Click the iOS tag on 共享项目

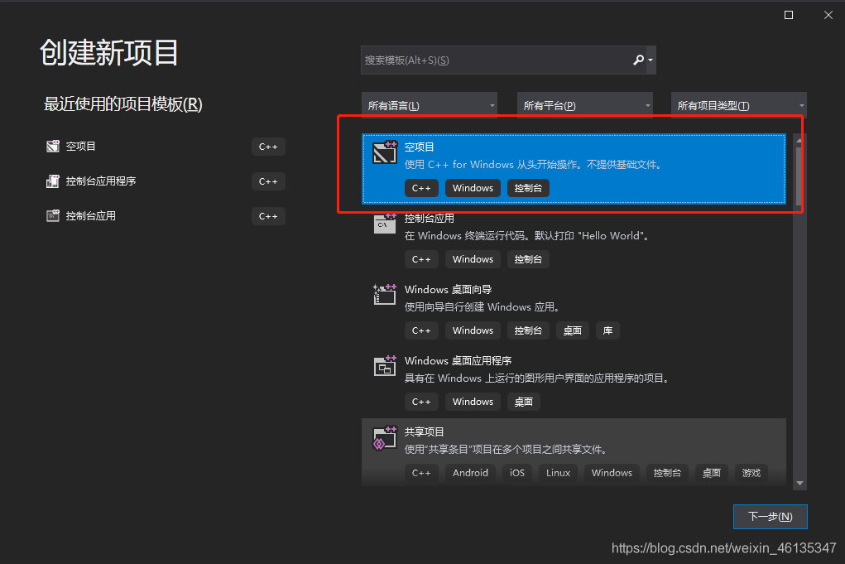coord(516,472)
